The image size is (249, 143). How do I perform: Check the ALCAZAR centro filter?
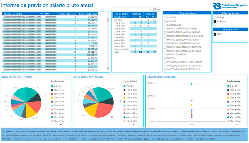click(165, 18)
